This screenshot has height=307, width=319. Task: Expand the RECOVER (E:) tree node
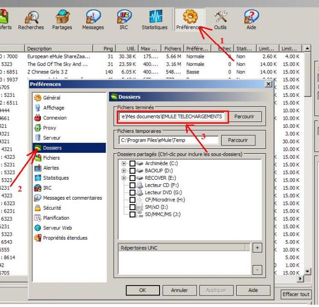(x=124, y=178)
